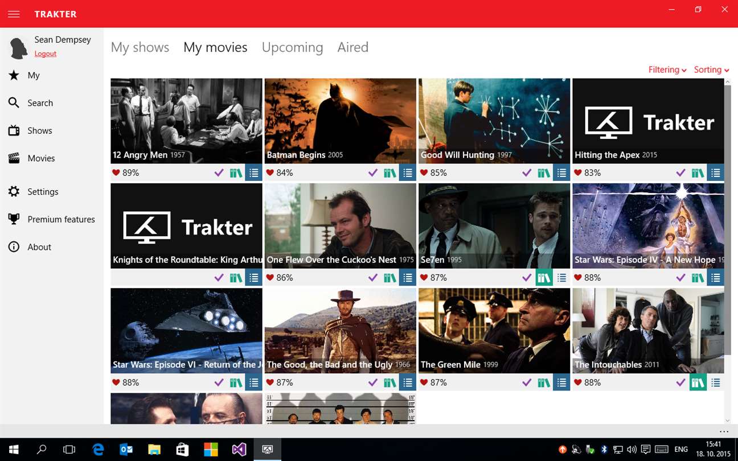Click list icon for Knights of the Roundtable
Screen dimensions: 738x461
point(254,278)
